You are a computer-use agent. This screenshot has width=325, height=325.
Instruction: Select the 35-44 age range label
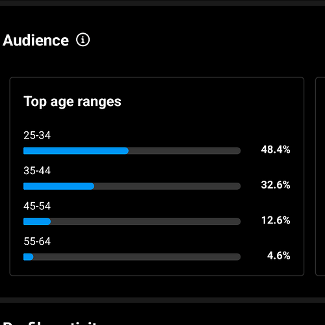[37, 170]
